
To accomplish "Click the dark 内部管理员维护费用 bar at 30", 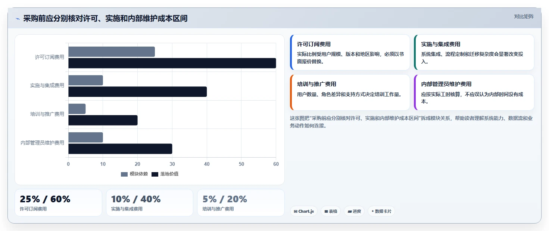I will 120,149.
